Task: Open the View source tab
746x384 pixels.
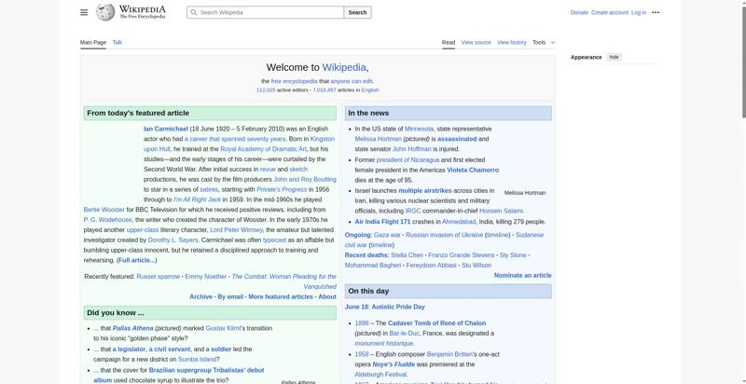Action: [x=476, y=42]
